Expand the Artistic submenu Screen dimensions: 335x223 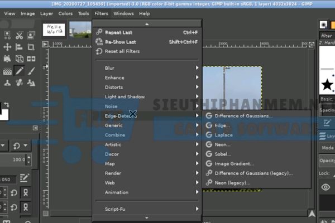(x=147, y=144)
